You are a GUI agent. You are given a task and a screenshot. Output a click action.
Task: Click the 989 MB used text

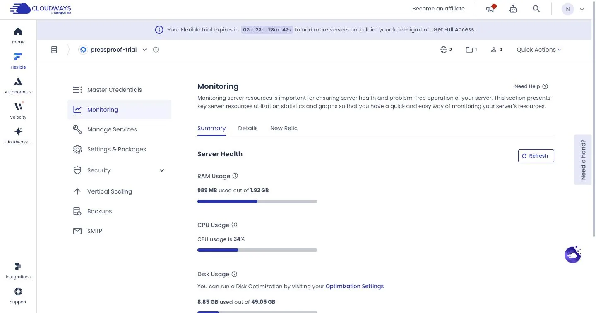pos(233,190)
